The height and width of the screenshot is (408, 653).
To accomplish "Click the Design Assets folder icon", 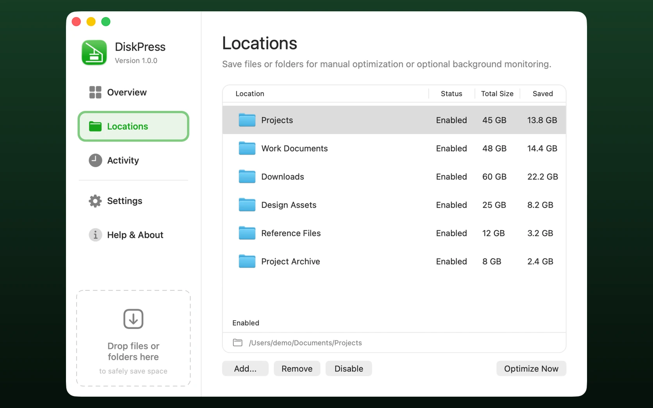I will coord(247,205).
